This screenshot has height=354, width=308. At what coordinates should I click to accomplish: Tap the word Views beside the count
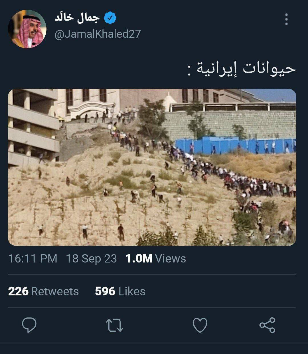tap(171, 258)
